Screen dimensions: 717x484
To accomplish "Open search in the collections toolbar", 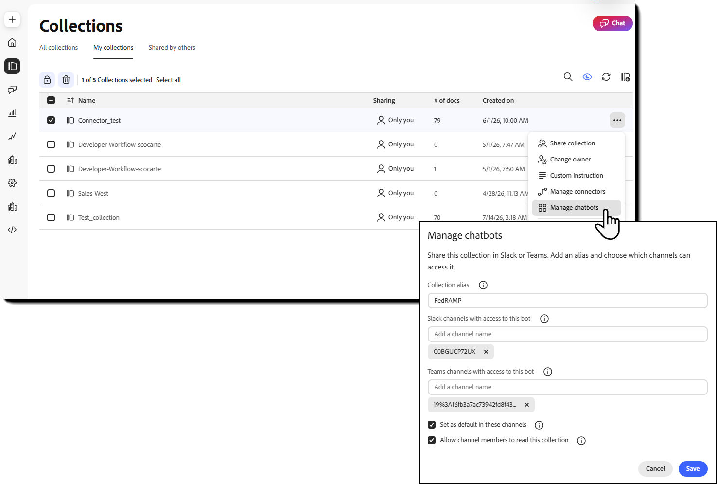I will (x=568, y=77).
